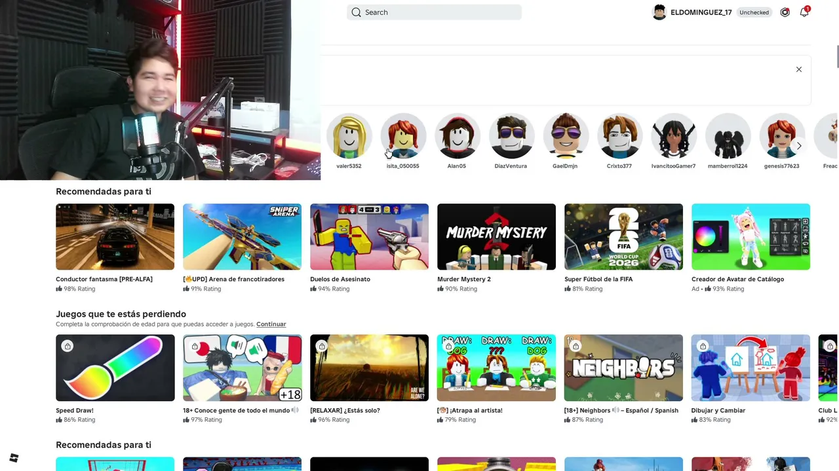
Task: Click the 'Juegos que te estás perdiendo' heading
Action: [x=121, y=314]
